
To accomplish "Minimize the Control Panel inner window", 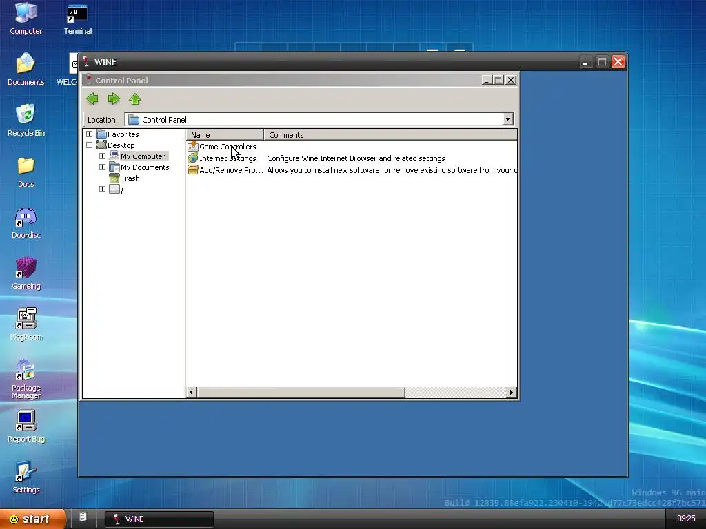I will pos(486,80).
